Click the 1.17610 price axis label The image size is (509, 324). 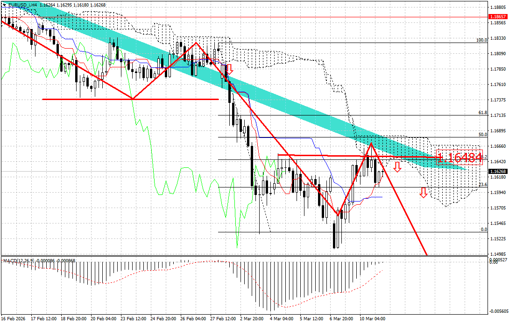(x=498, y=85)
